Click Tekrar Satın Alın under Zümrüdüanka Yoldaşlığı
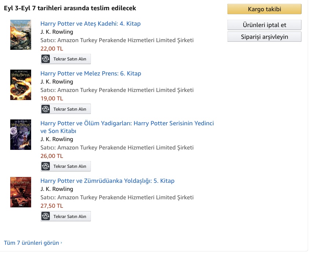The height and width of the screenshot is (255, 322). coord(70,217)
